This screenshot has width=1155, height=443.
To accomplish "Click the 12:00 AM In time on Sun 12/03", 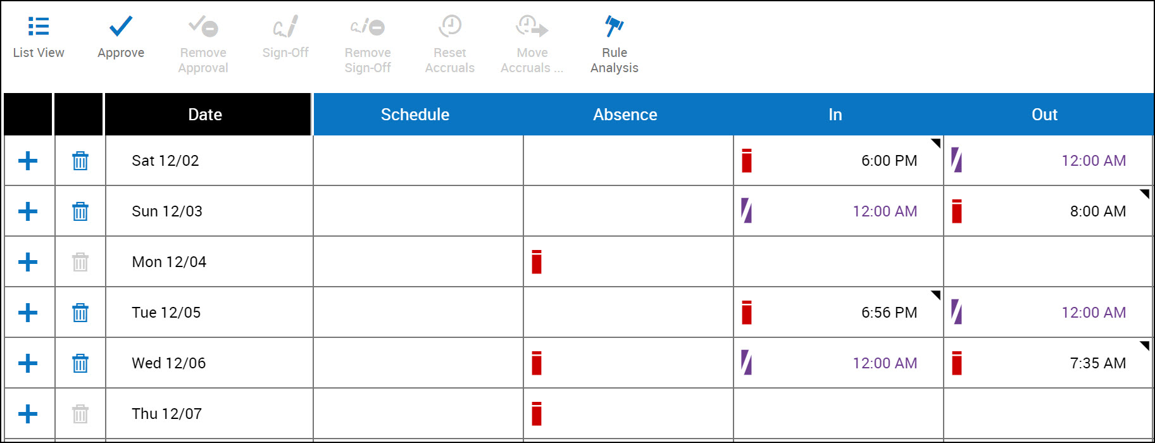I will pyautogui.click(x=885, y=211).
